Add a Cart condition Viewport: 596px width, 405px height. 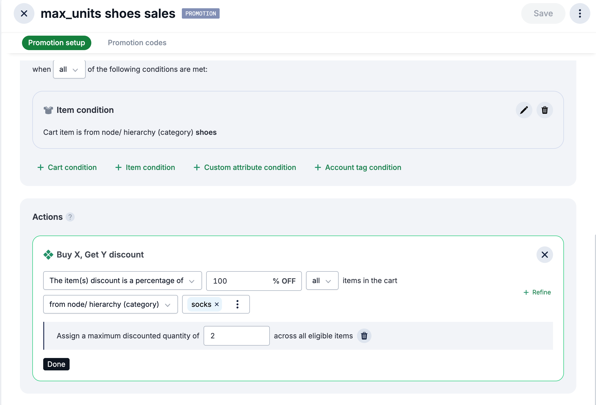pos(67,167)
